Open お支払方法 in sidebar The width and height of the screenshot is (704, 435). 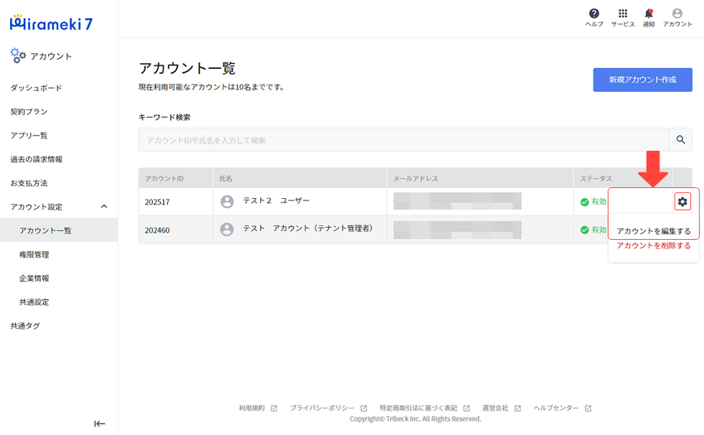pyautogui.click(x=29, y=183)
